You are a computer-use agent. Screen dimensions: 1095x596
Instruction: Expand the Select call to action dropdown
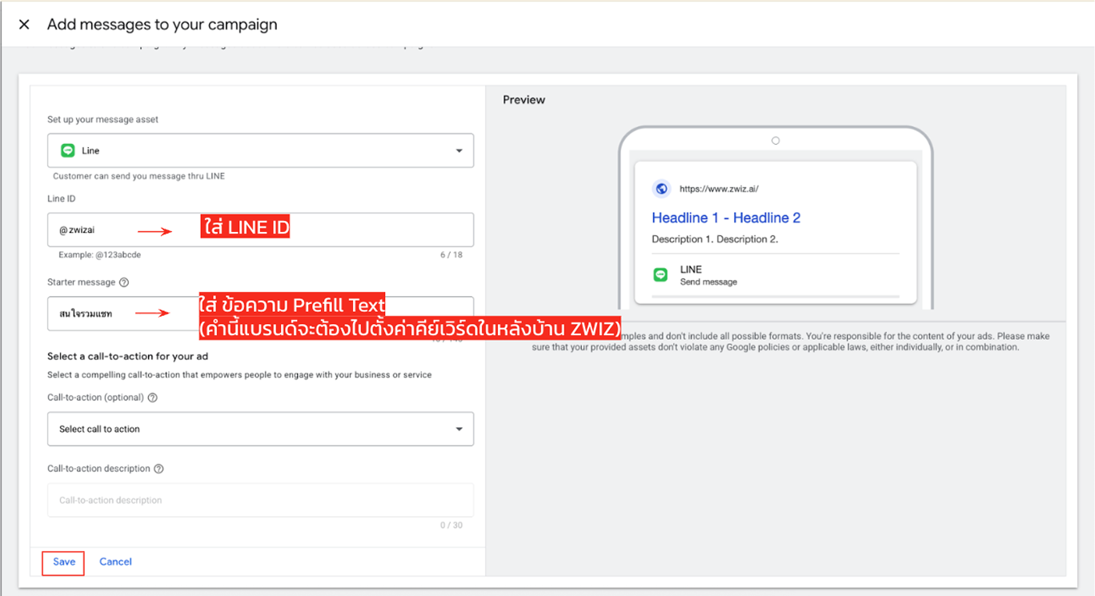[x=260, y=429]
